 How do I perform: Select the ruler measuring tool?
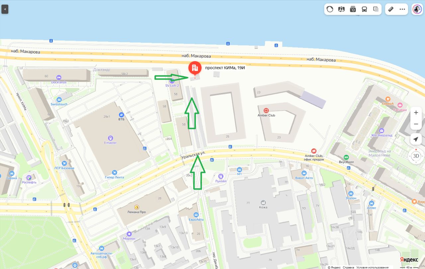point(391,9)
